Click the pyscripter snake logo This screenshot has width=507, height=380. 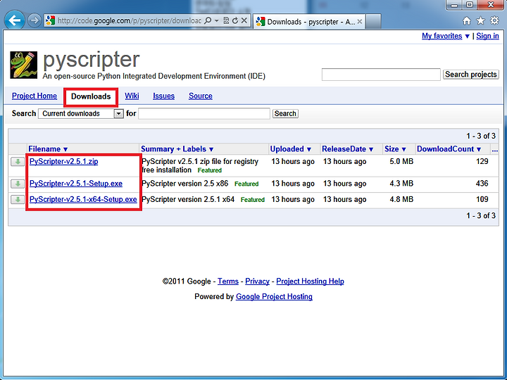[x=24, y=65]
